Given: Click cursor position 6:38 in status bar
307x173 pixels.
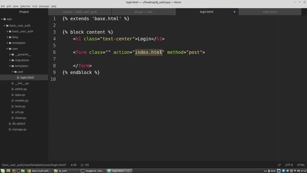Looking at the screenshot, I should (x=73, y=165).
